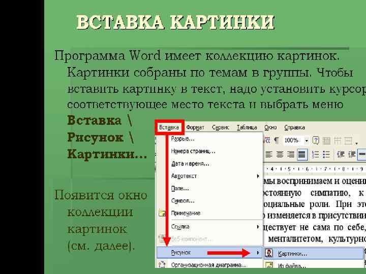Click the increase indent icon
This screenshot has height=274, width=366.
[352, 154]
